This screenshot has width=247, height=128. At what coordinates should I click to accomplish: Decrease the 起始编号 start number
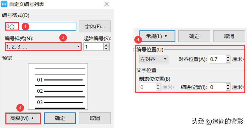click(x=106, y=49)
